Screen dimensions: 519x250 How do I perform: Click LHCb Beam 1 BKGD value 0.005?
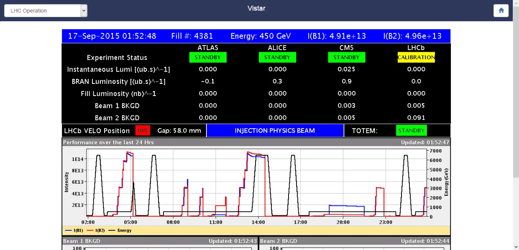(416, 106)
